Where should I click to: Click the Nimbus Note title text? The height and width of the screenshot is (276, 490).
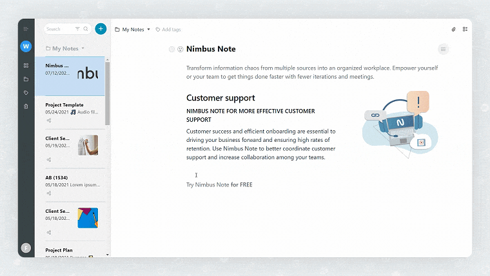coord(211,49)
